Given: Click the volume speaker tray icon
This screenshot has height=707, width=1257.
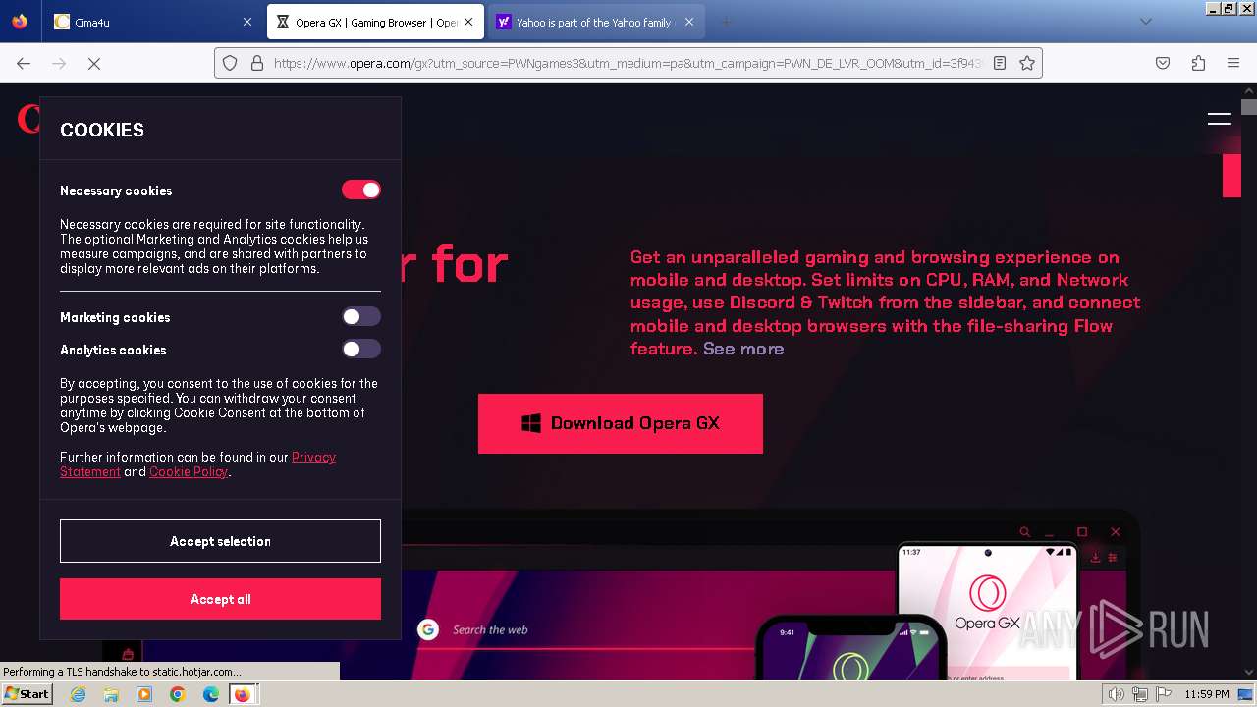Looking at the screenshot, I should coord(1118,694).
